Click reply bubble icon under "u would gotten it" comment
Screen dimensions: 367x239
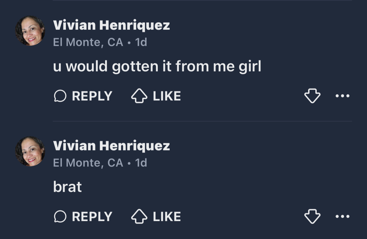pos(60,96)
